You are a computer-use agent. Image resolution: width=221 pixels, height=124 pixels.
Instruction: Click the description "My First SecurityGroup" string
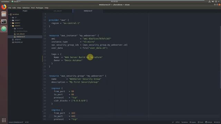pos(84,82)
